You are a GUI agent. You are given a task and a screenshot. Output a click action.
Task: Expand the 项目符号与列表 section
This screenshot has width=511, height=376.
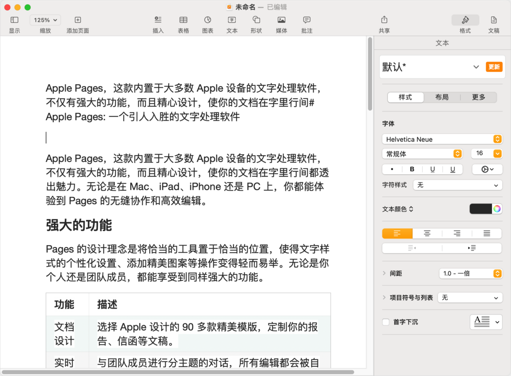point(384,298)
